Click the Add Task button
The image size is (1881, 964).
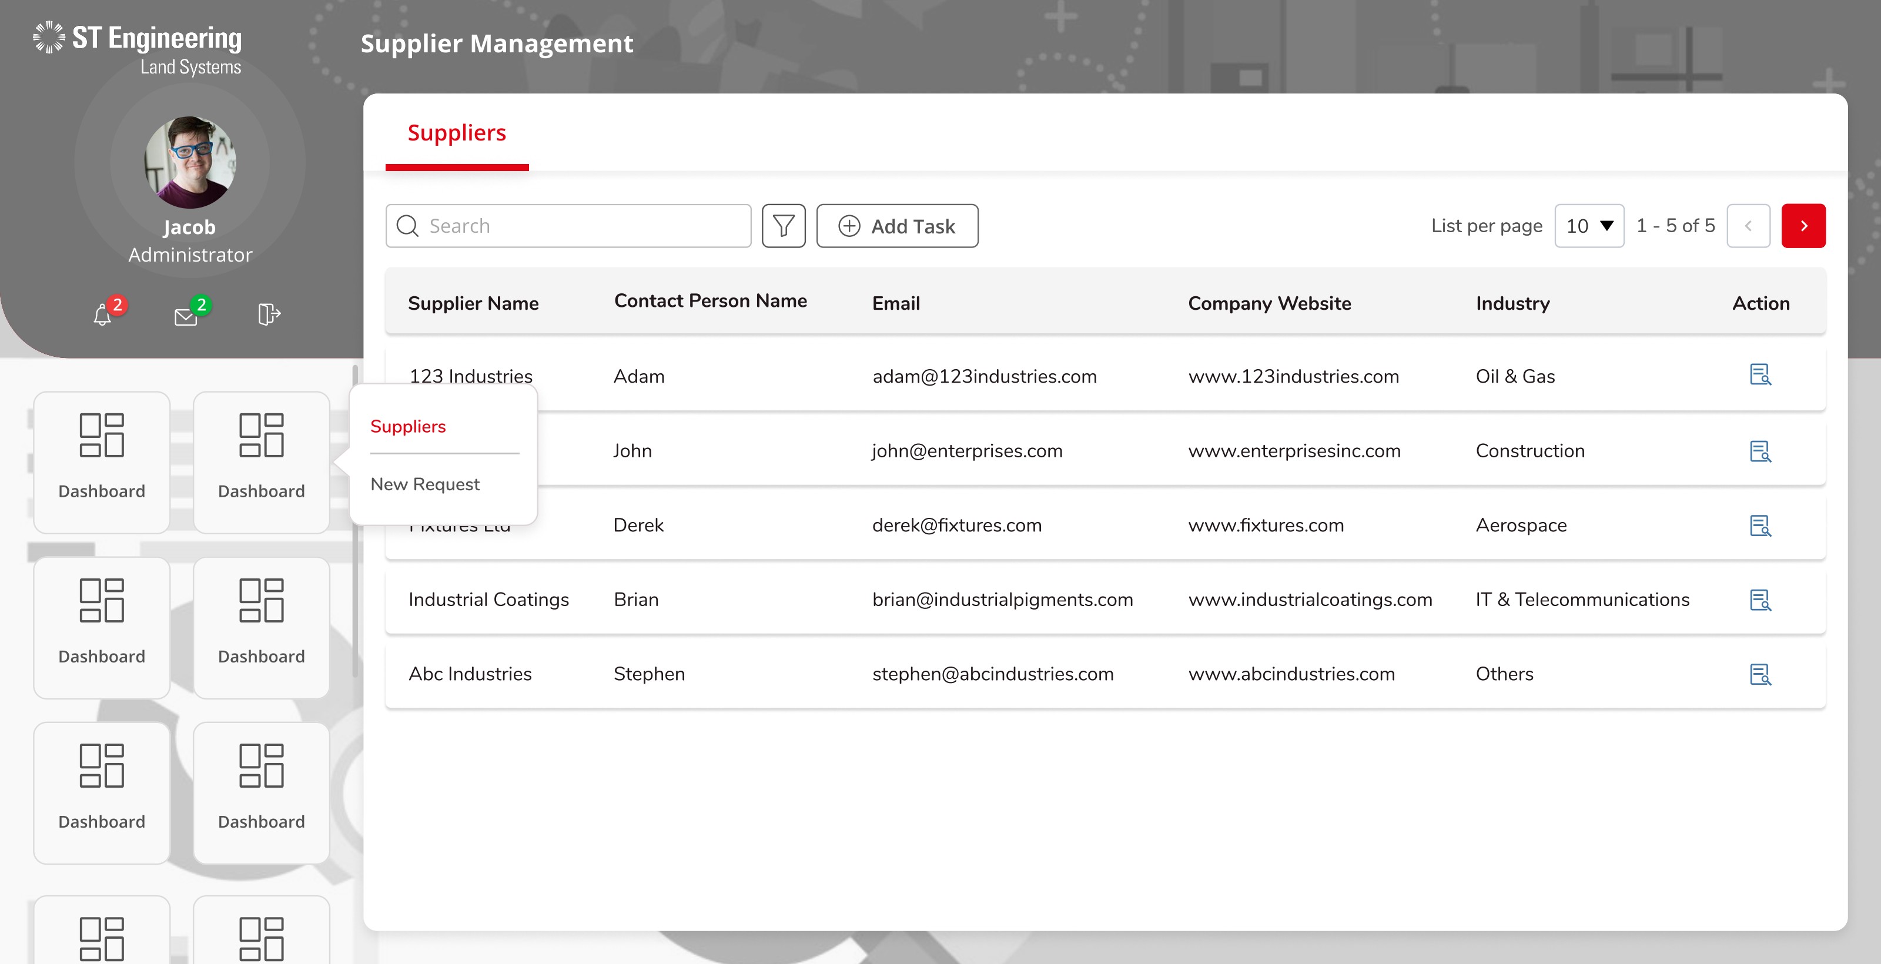coord(896,226)
